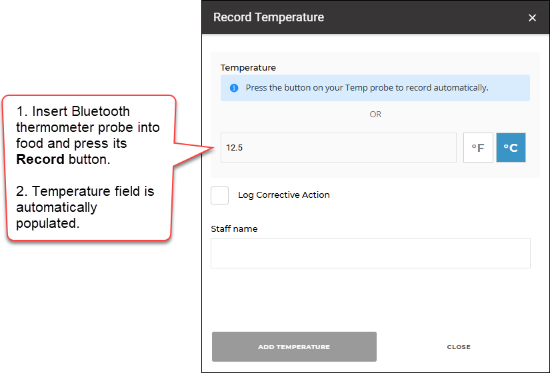Screen dimensions: 550x373
Task: Close the Record Temperature dialog with X
Action: [x=532, y=17]
